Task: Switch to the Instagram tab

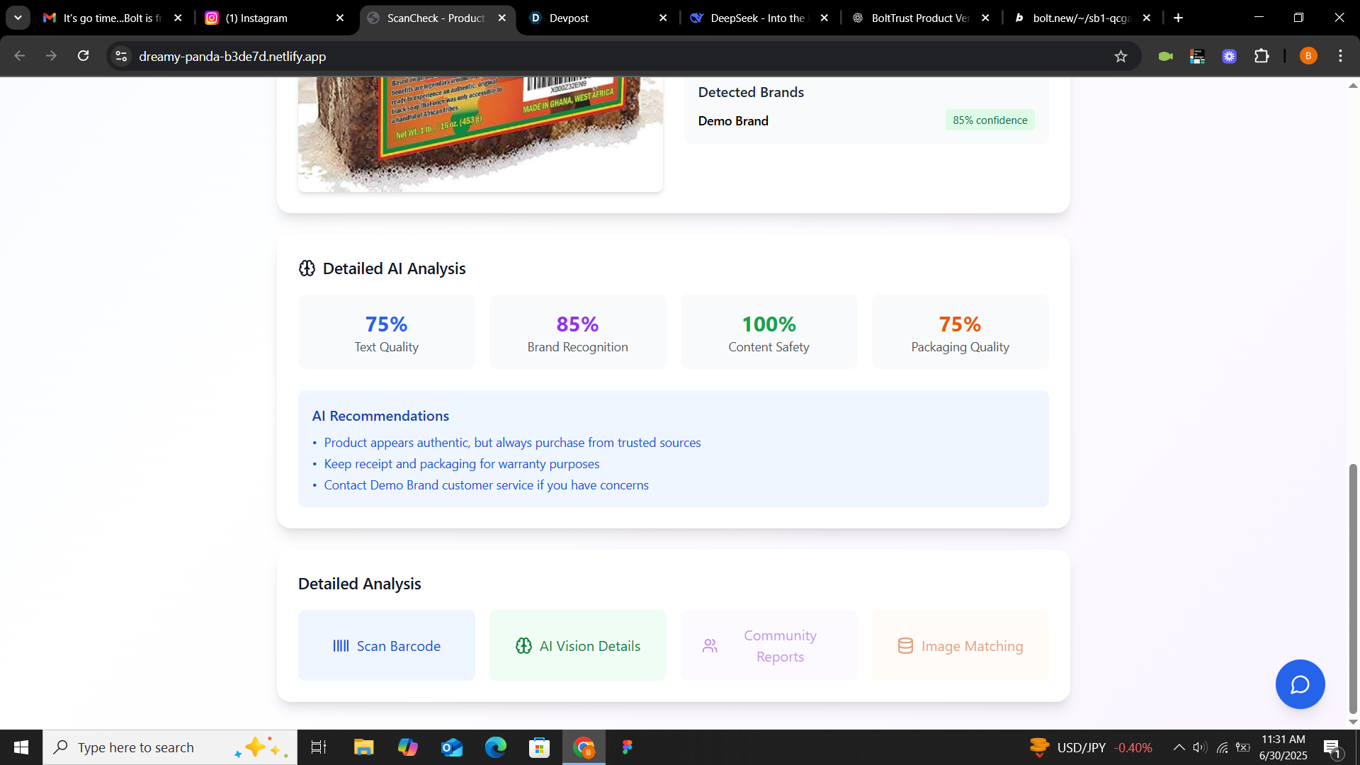Action: (x=256, y=18)
